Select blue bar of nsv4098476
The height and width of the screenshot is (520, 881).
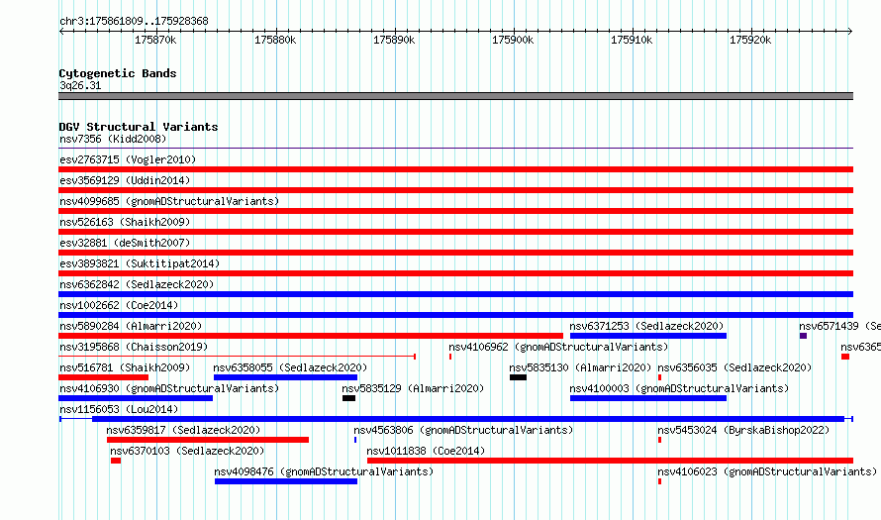286,481
